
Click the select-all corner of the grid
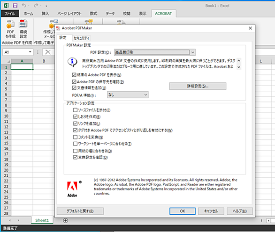click(6, 61)
